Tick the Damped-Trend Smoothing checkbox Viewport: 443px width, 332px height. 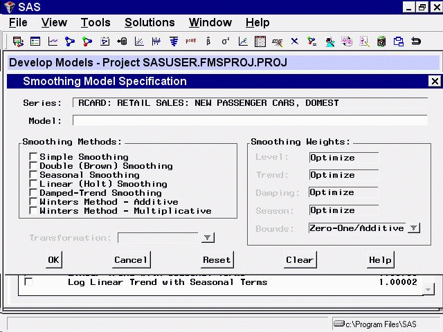(33, 192)
